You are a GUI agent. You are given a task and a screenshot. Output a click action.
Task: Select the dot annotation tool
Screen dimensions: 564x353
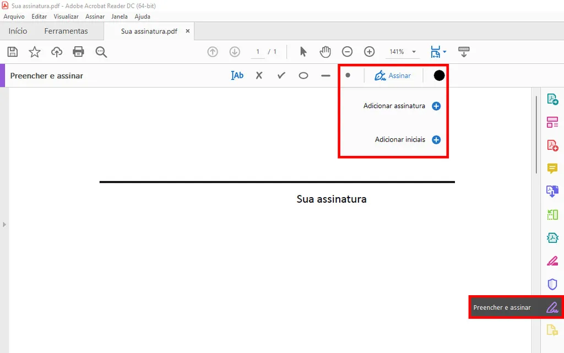348,75
